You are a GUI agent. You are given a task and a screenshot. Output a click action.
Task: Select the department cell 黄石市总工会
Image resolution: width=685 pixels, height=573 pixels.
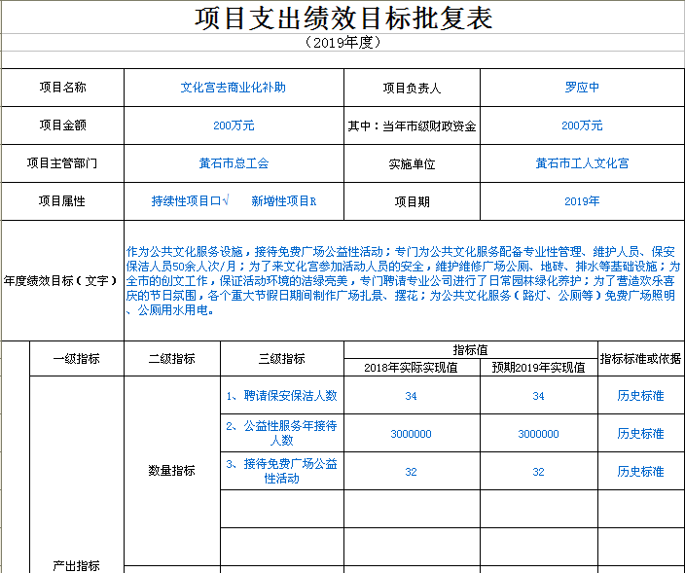point(234,163)
